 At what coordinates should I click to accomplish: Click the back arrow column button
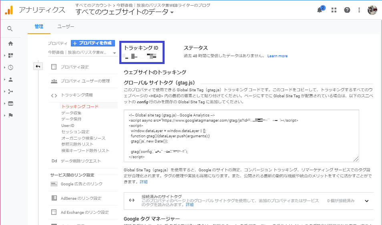pos(38,66)
